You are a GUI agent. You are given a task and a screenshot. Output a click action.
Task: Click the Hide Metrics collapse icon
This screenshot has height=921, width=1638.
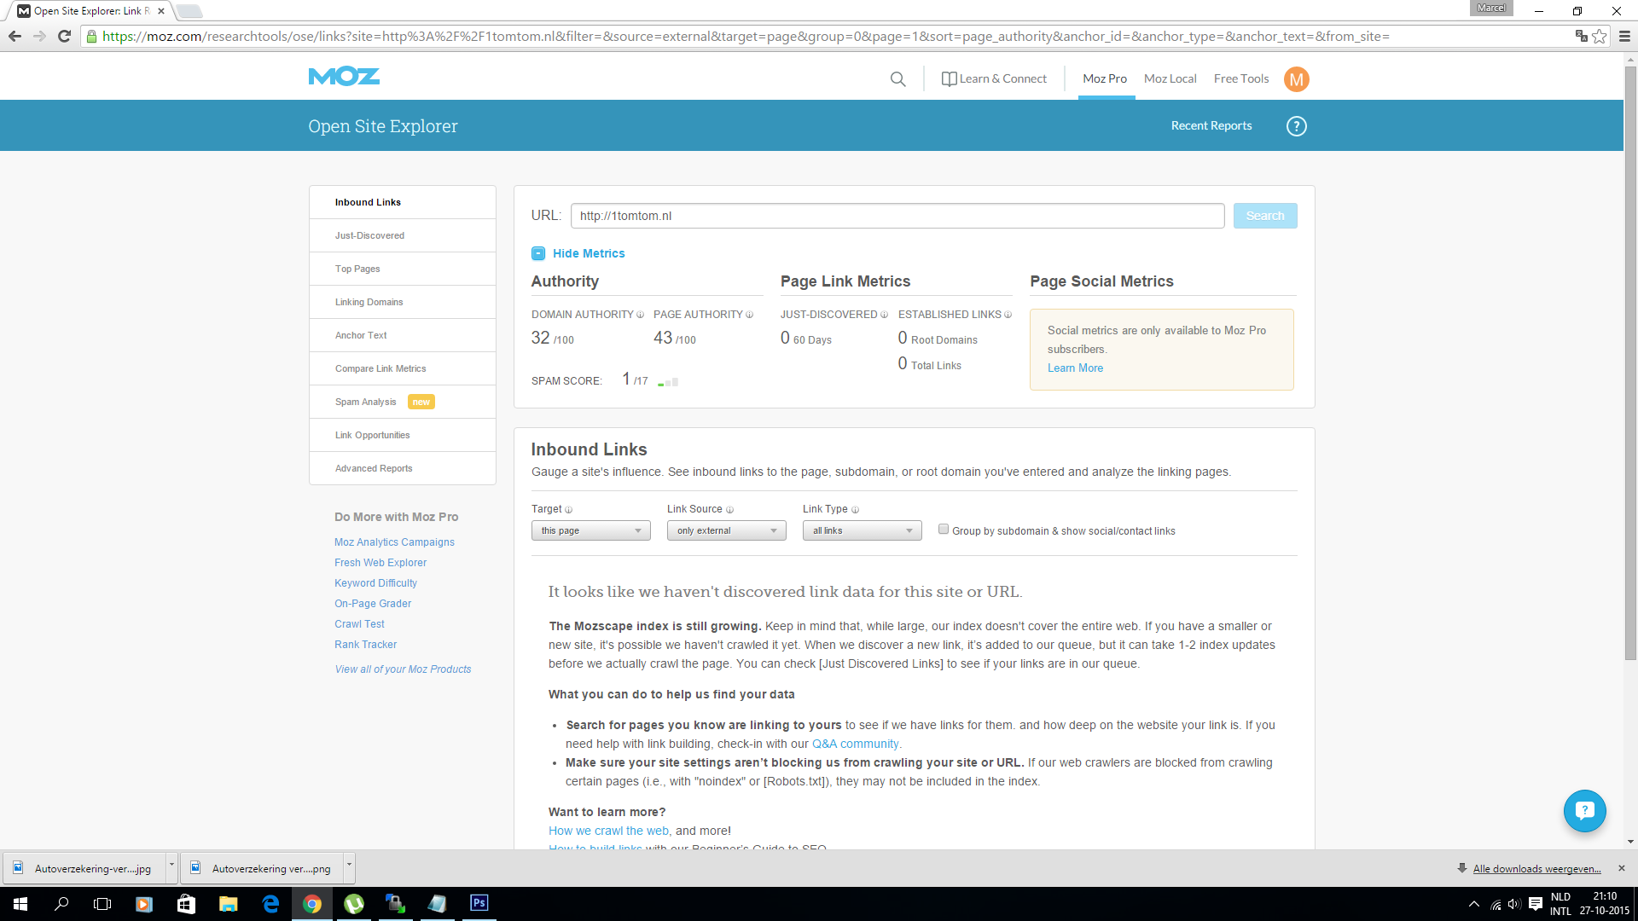click(x=538, y=253)
